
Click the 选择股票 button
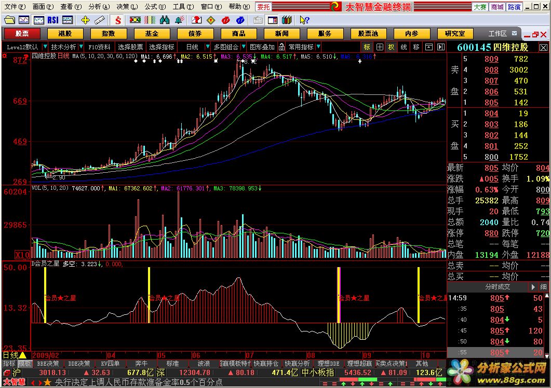tap(130, 47)
